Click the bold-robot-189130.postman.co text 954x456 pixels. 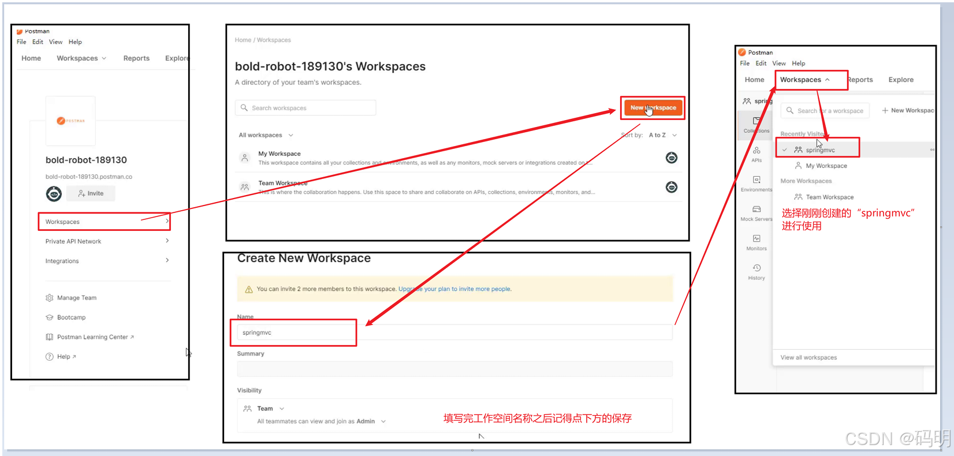point(89,177)
